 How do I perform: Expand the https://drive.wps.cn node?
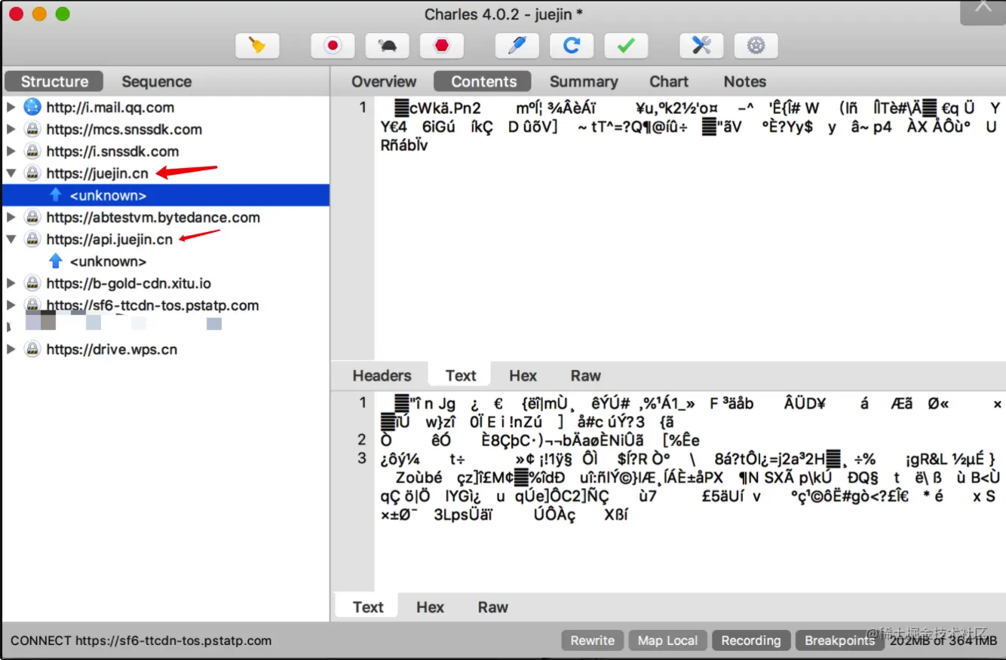coord(11,350)
